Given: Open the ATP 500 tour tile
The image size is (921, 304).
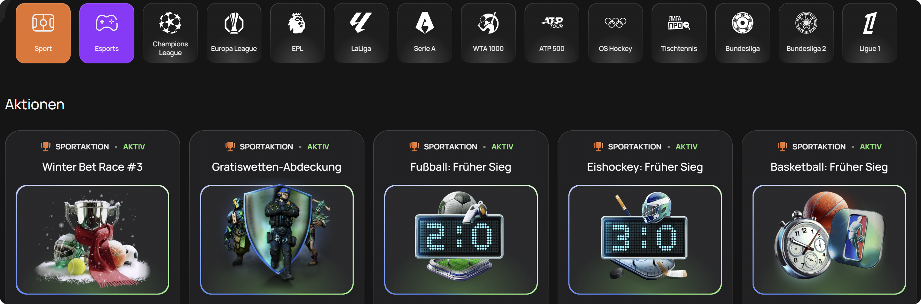Looking at the screenshot, I should click(x=552, y=33).
